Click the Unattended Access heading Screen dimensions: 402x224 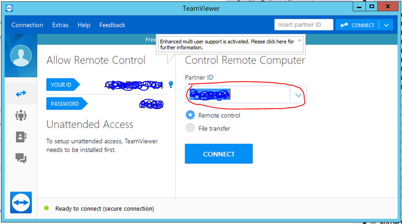click(90, 124)
